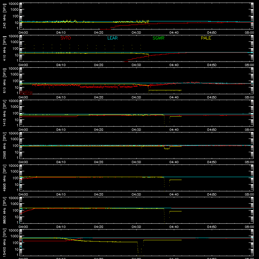Click 04:40 time label below 2695 MHz plot
The image size is (259, 259).
click(174, 162)
